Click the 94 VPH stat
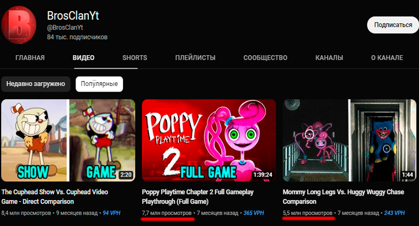The width and height of the screenshot is (419, 226). point(111,213)
